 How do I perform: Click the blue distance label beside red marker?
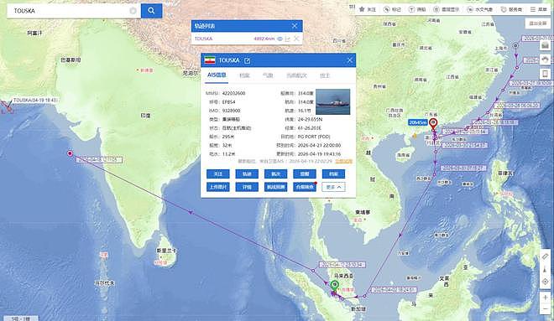pyautogui.click(x=418, y=122)
